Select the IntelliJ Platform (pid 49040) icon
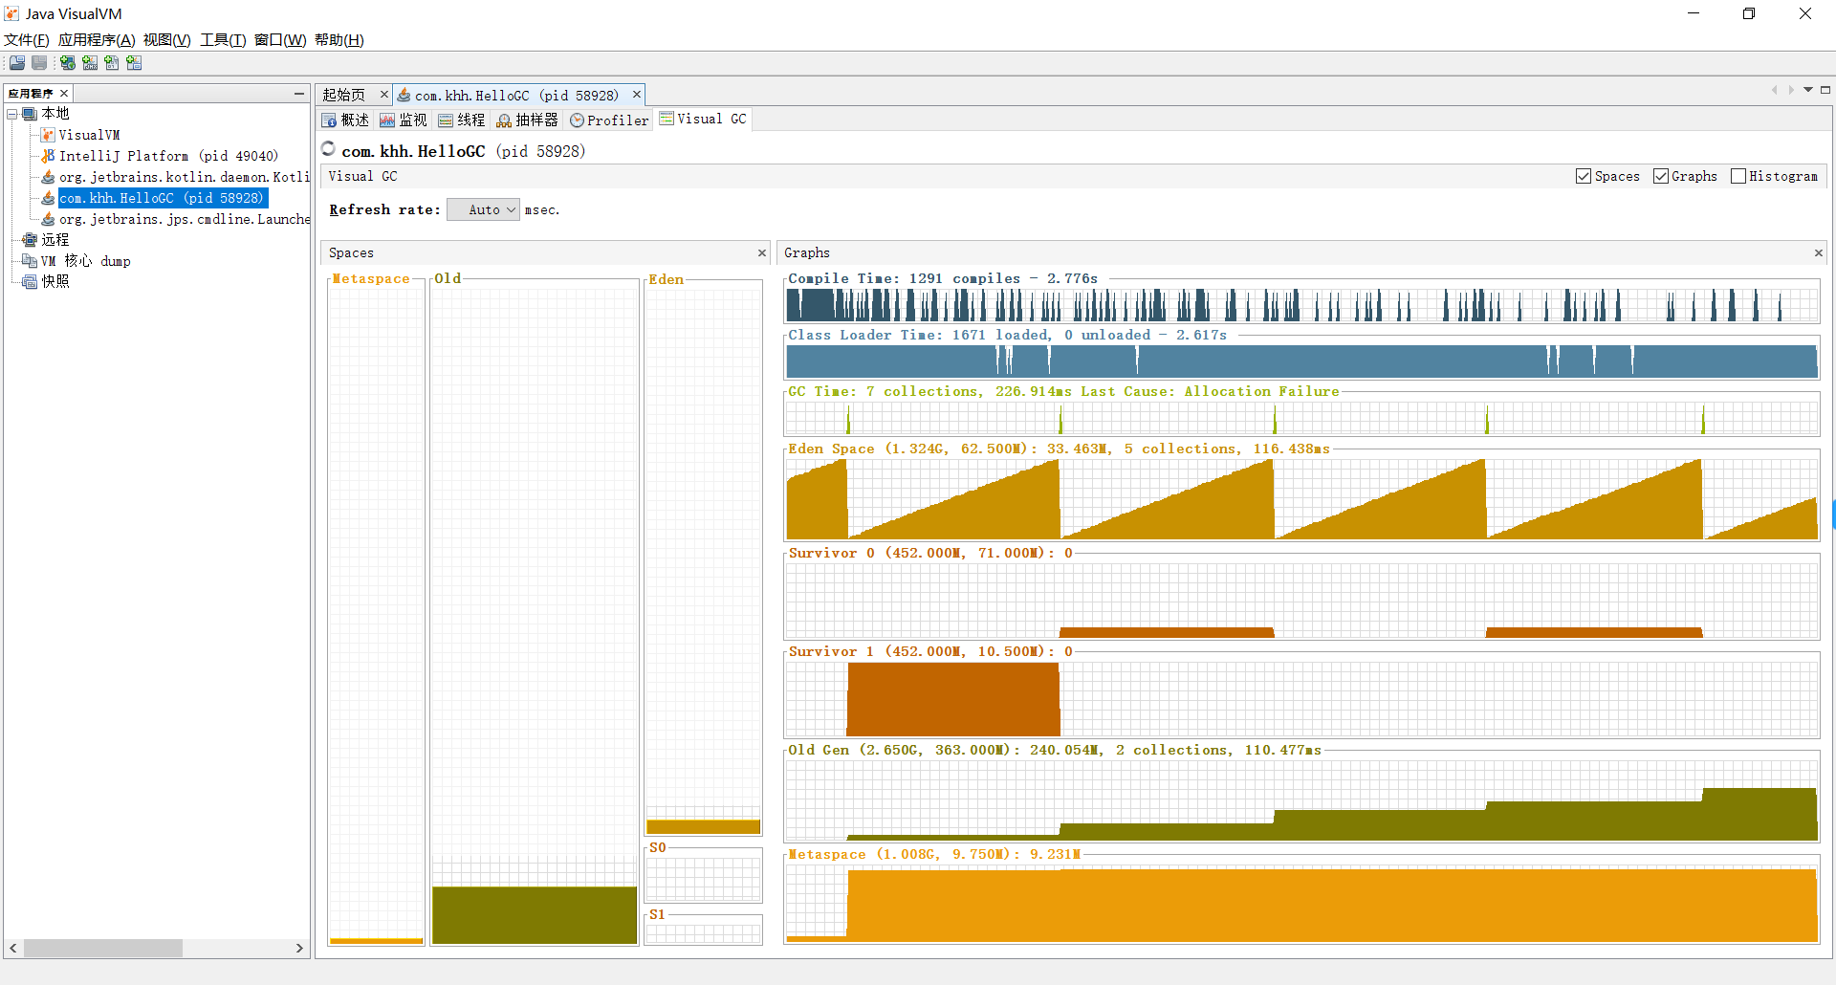1836x985 pixels. (48, 156)
